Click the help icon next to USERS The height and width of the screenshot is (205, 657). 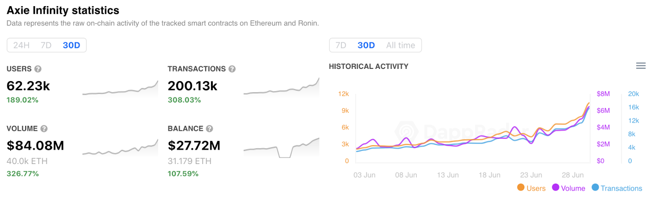pyautogui.click(x=38, y=69)
